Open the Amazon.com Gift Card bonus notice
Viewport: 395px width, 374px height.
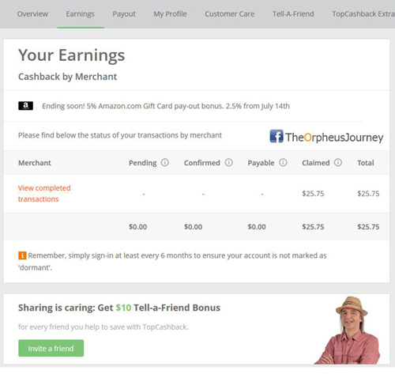[x=166, y=106]
